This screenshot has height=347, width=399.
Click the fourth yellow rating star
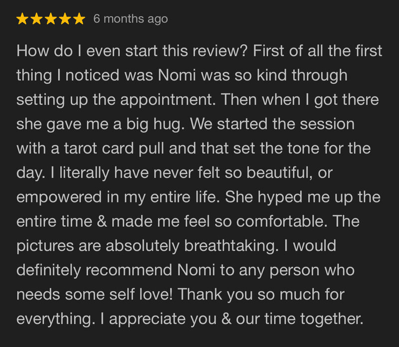(x=65, y=19)
